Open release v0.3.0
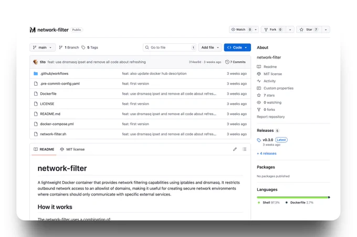 (268, 140)
